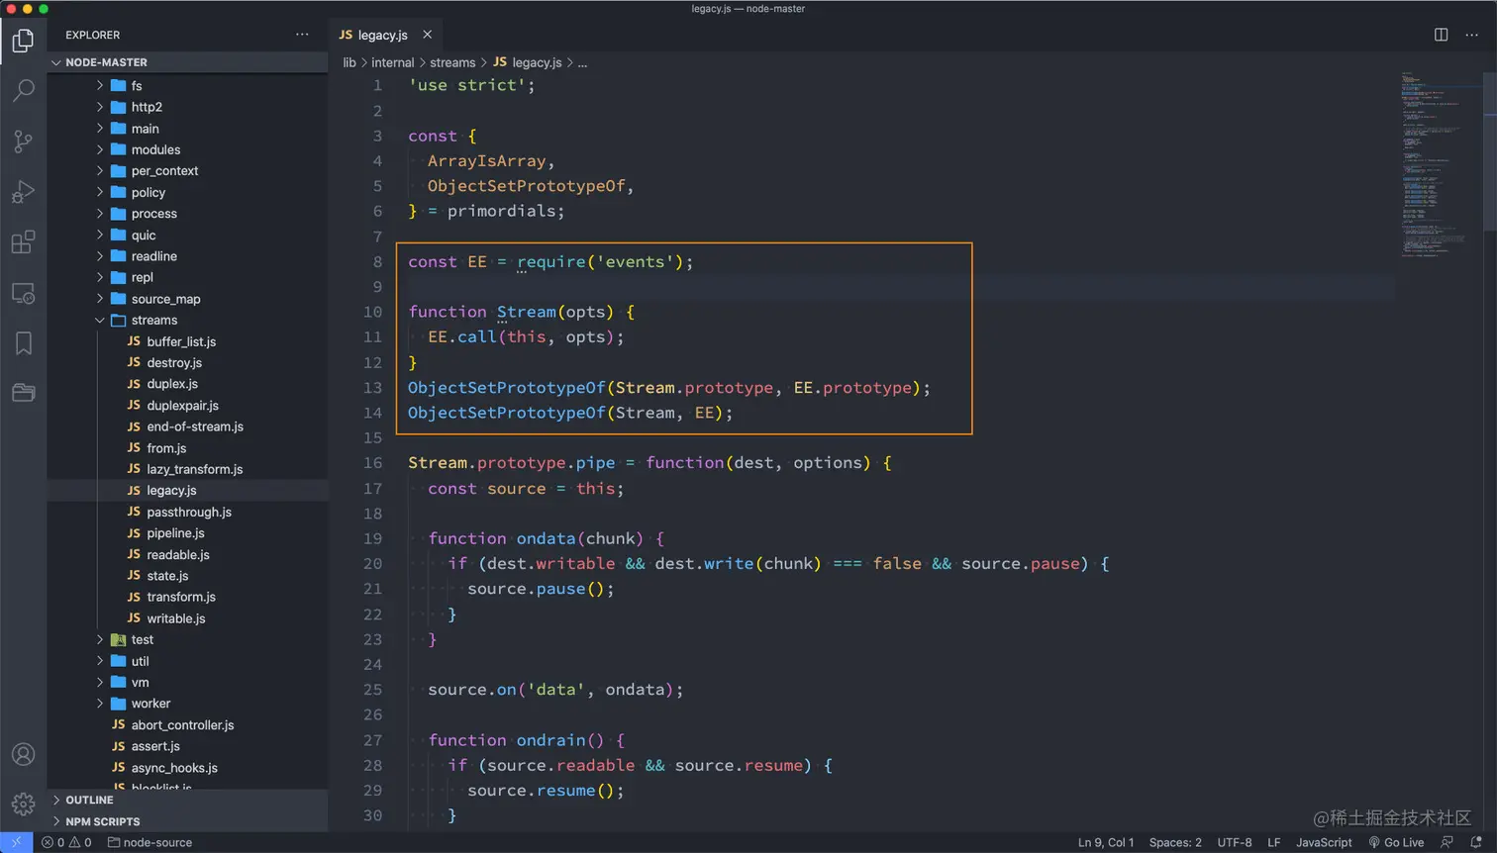
Task: Expand the http2 folder
Action: click(188, 107)
